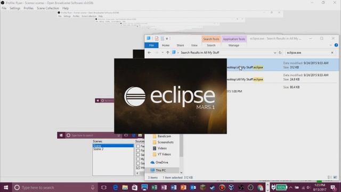Toggle first OBS source checkbox

tap(138, 146)
